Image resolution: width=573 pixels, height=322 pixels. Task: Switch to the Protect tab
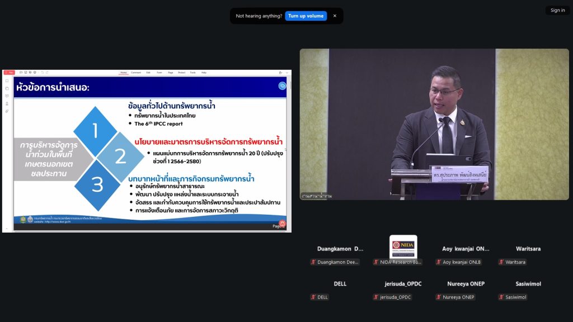(x=182, y=73)
